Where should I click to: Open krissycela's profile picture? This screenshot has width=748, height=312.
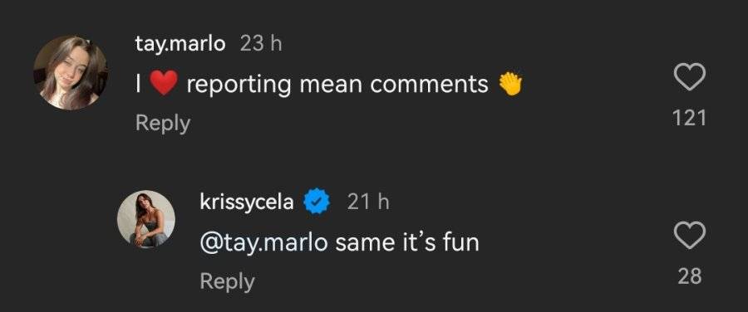(146, 219)
